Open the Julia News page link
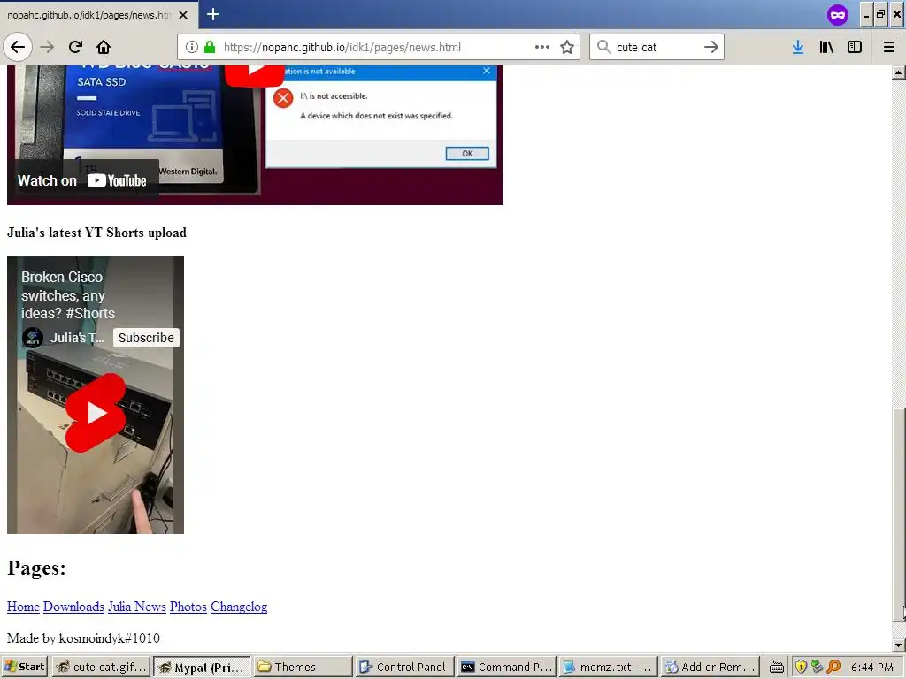Image resolution: width=906 pixels, height=679 pixels. point(137,607)
